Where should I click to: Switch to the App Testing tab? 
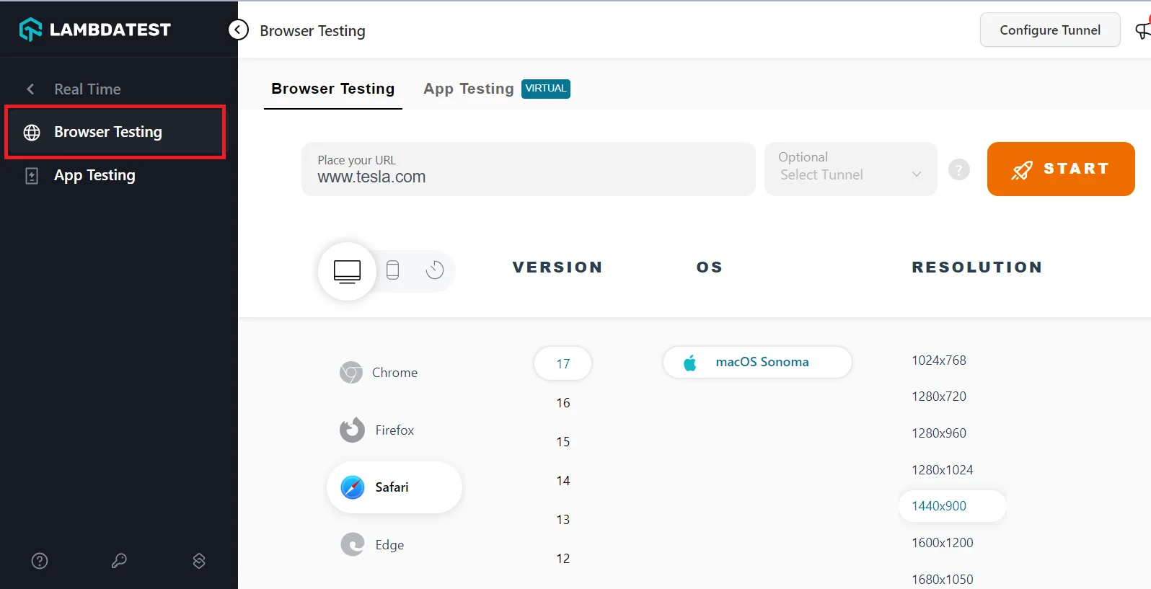[469, 89]
